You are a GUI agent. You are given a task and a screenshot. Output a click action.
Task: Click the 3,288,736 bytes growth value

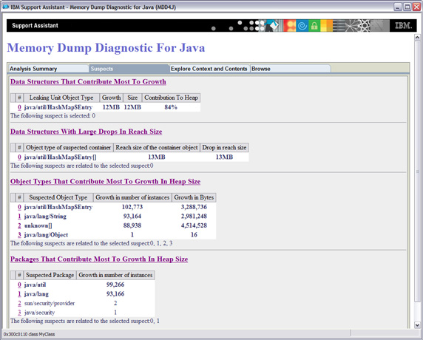194,207
